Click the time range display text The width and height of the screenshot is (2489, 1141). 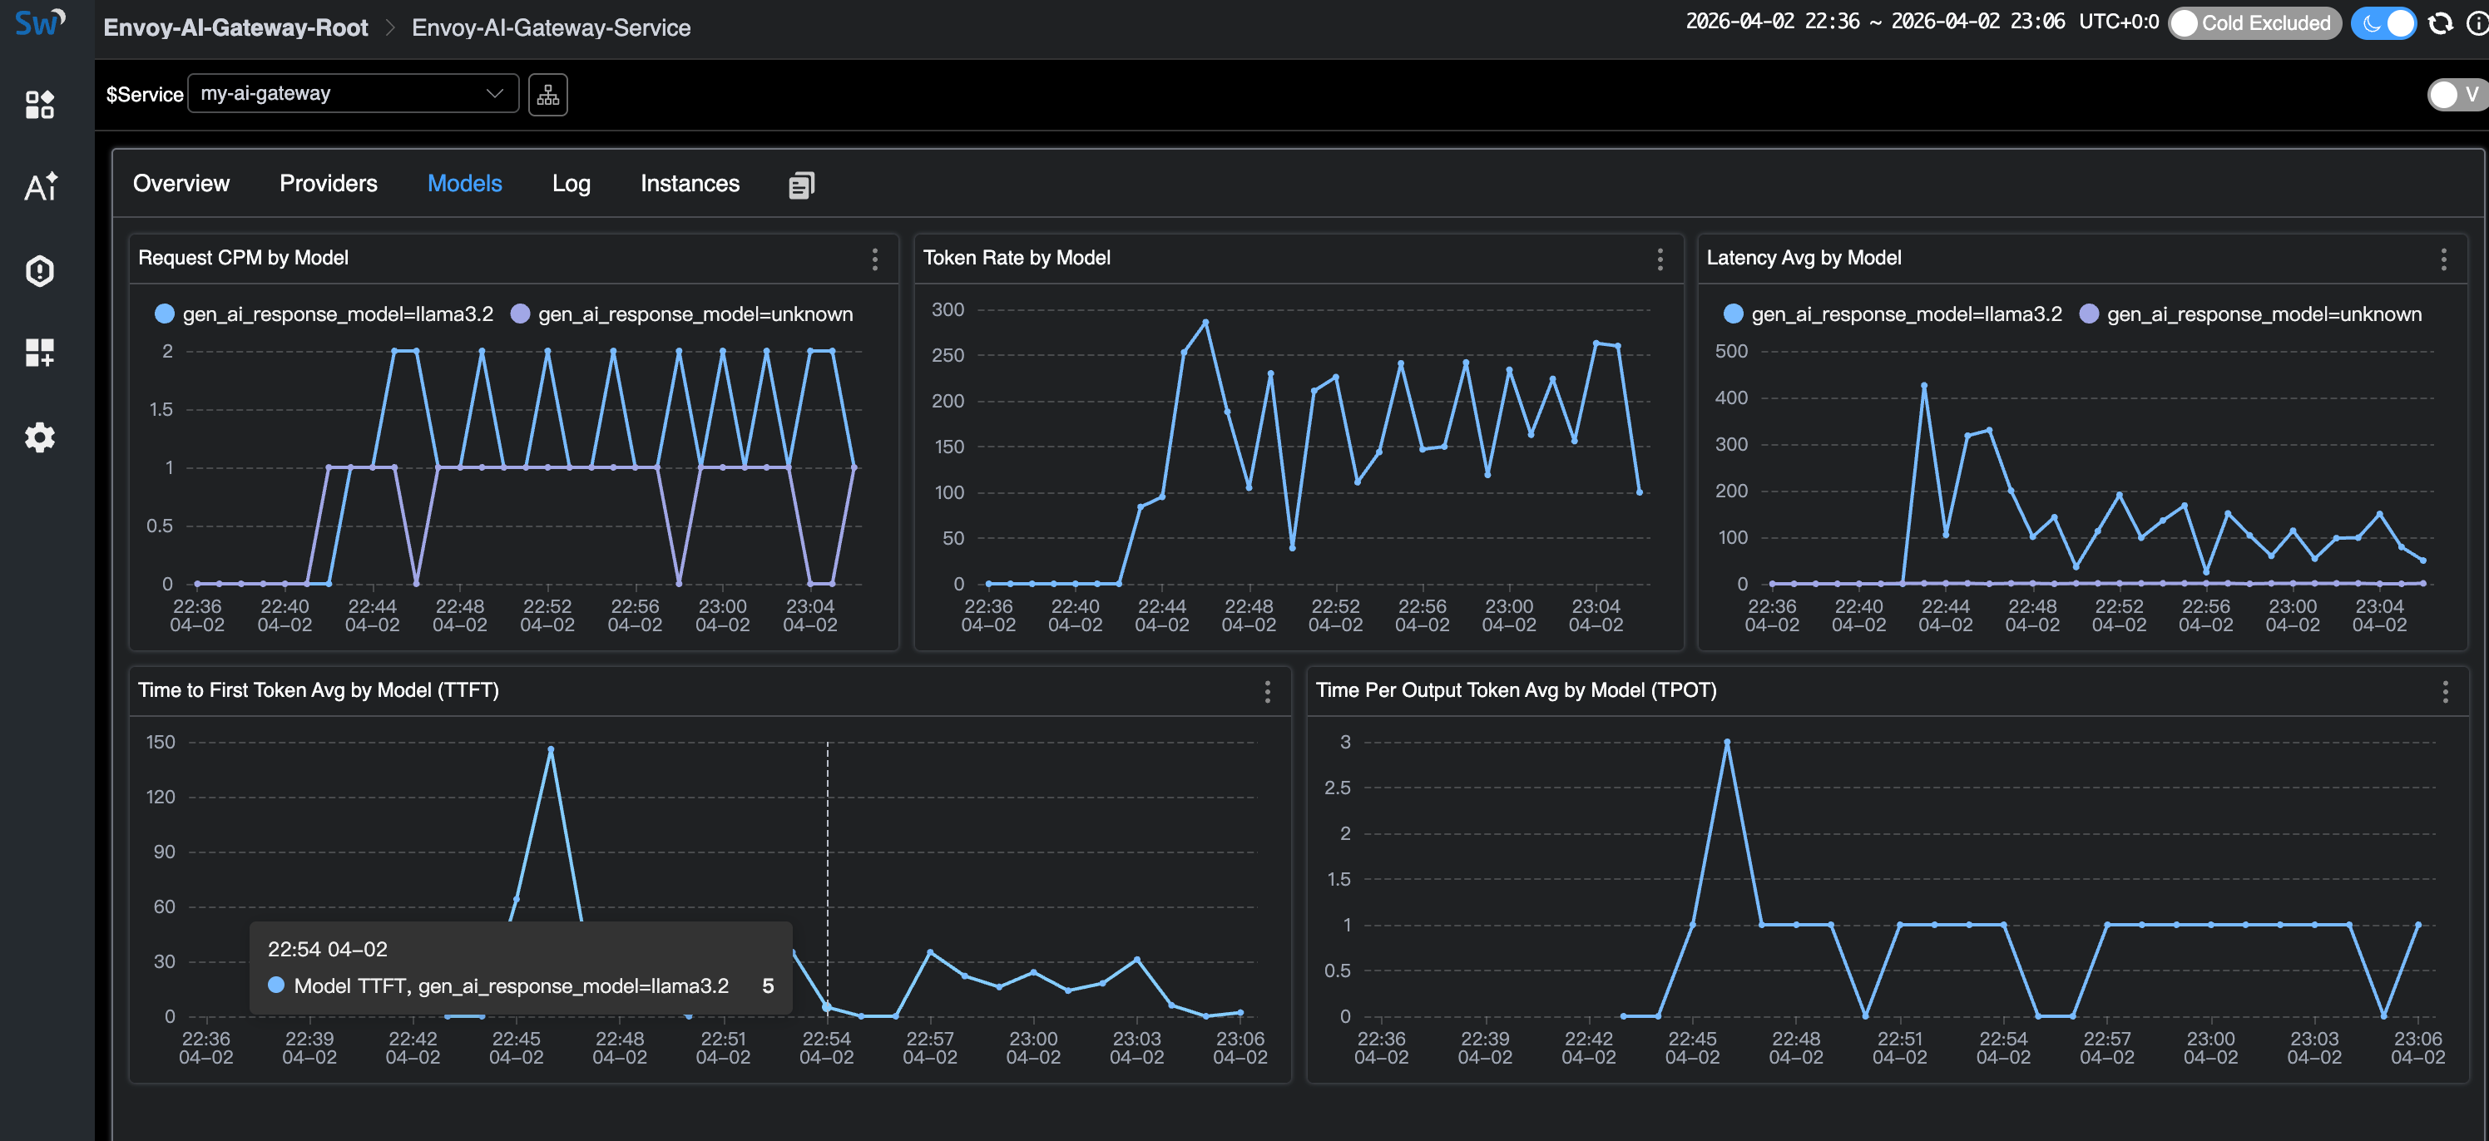(x=1873, y=22)
